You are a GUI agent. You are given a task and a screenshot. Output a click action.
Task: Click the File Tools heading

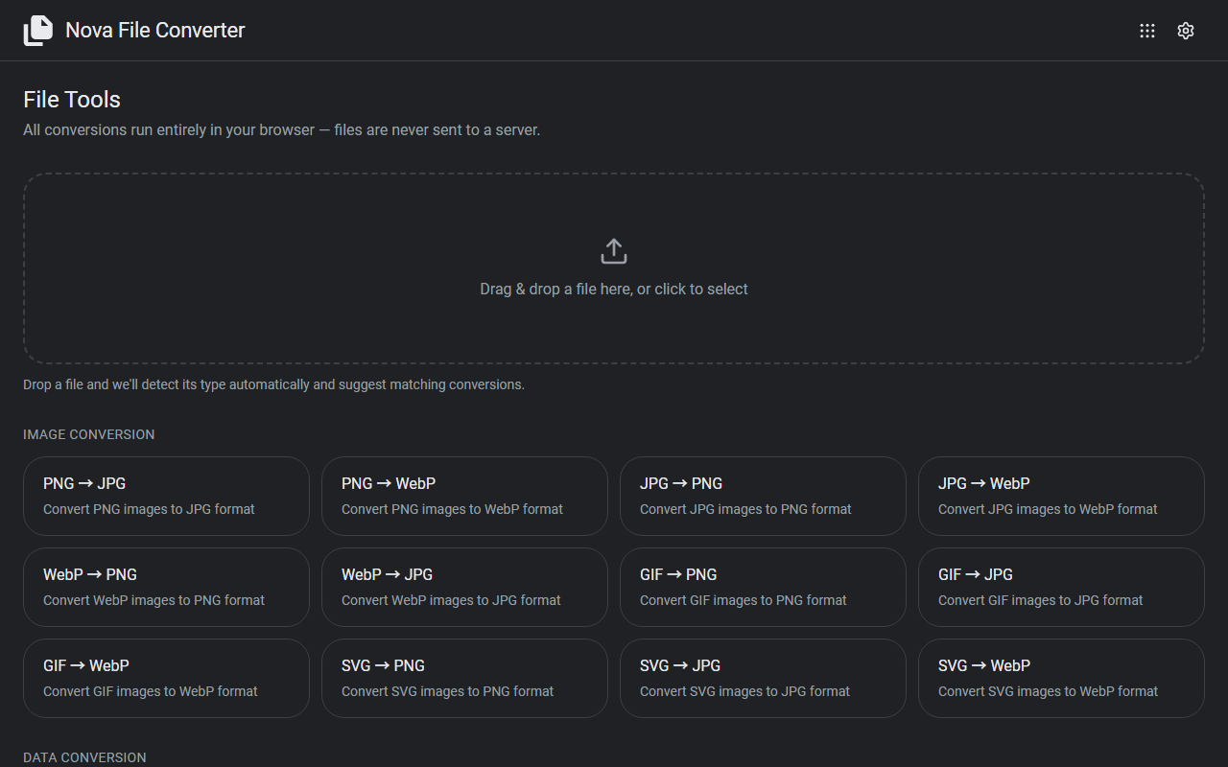pos(72,100)
